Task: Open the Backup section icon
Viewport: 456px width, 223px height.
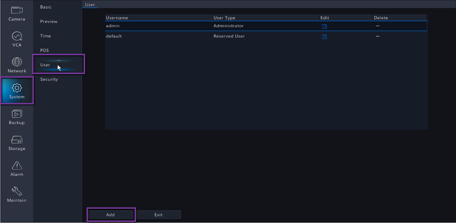Action: [17, 114]
